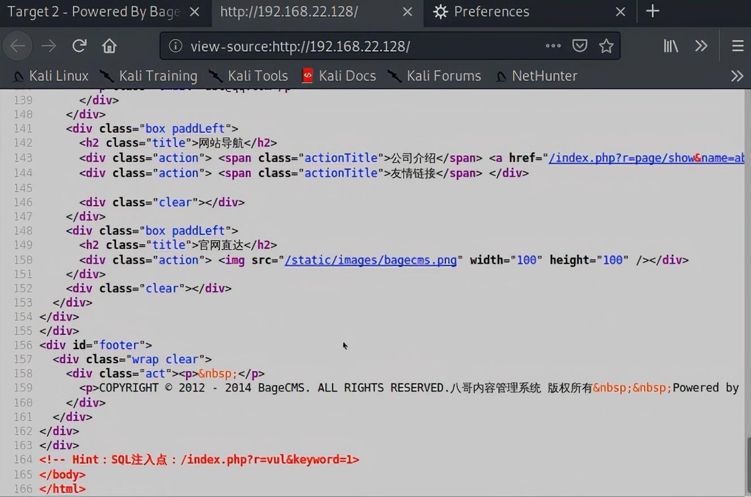This screenshot has width=751, height=497.
Task: Click the Kali Forums bookmark icon
Action: 395,76
